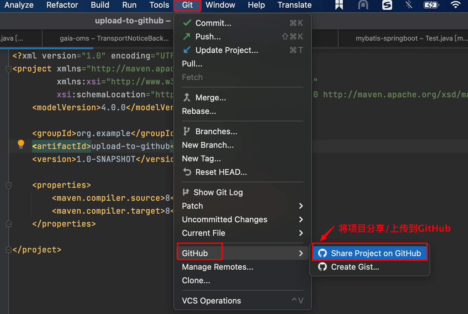Click the Sogou S input icon
This screenshot has height=314, width=468.
tap(387, 5)
